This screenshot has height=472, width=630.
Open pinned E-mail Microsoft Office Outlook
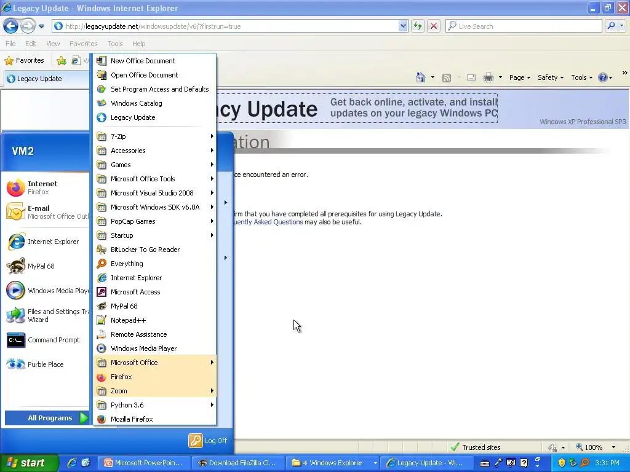47,212
